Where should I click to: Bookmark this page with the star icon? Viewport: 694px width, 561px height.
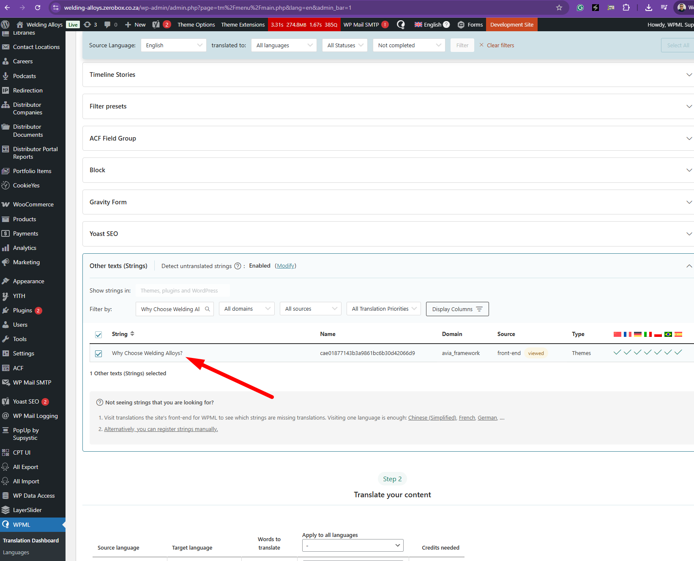click(x=559, y=8)
